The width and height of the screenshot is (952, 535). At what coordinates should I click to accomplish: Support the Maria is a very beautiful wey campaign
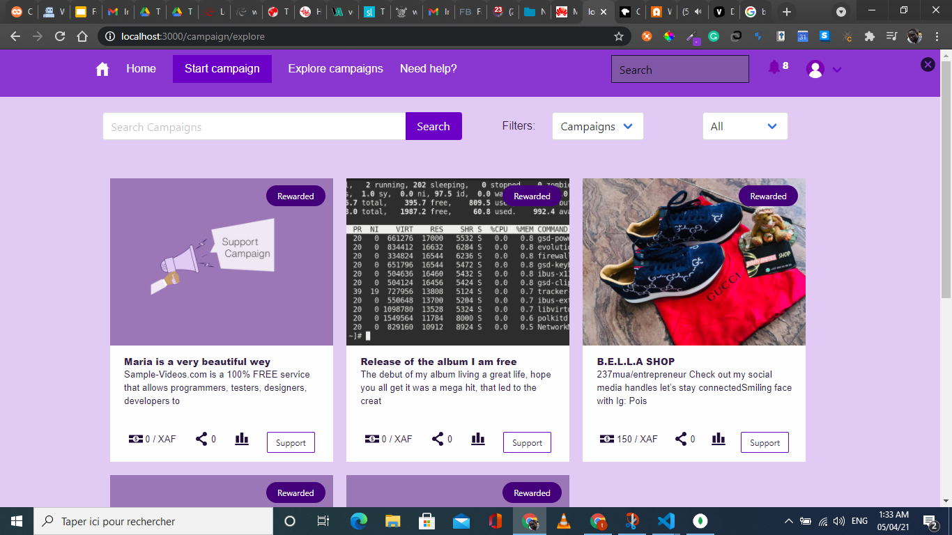click(x=291, y=442)
